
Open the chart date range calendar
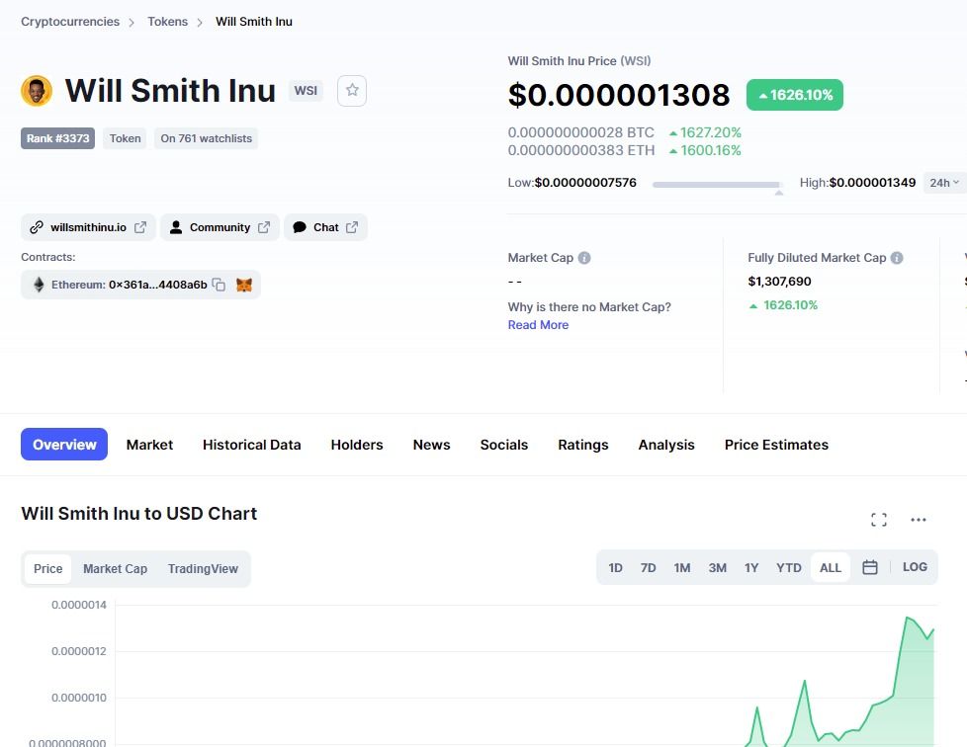[869, 567]
